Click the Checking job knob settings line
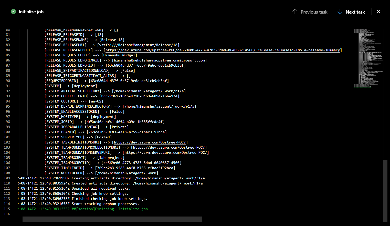 point(73,193)
